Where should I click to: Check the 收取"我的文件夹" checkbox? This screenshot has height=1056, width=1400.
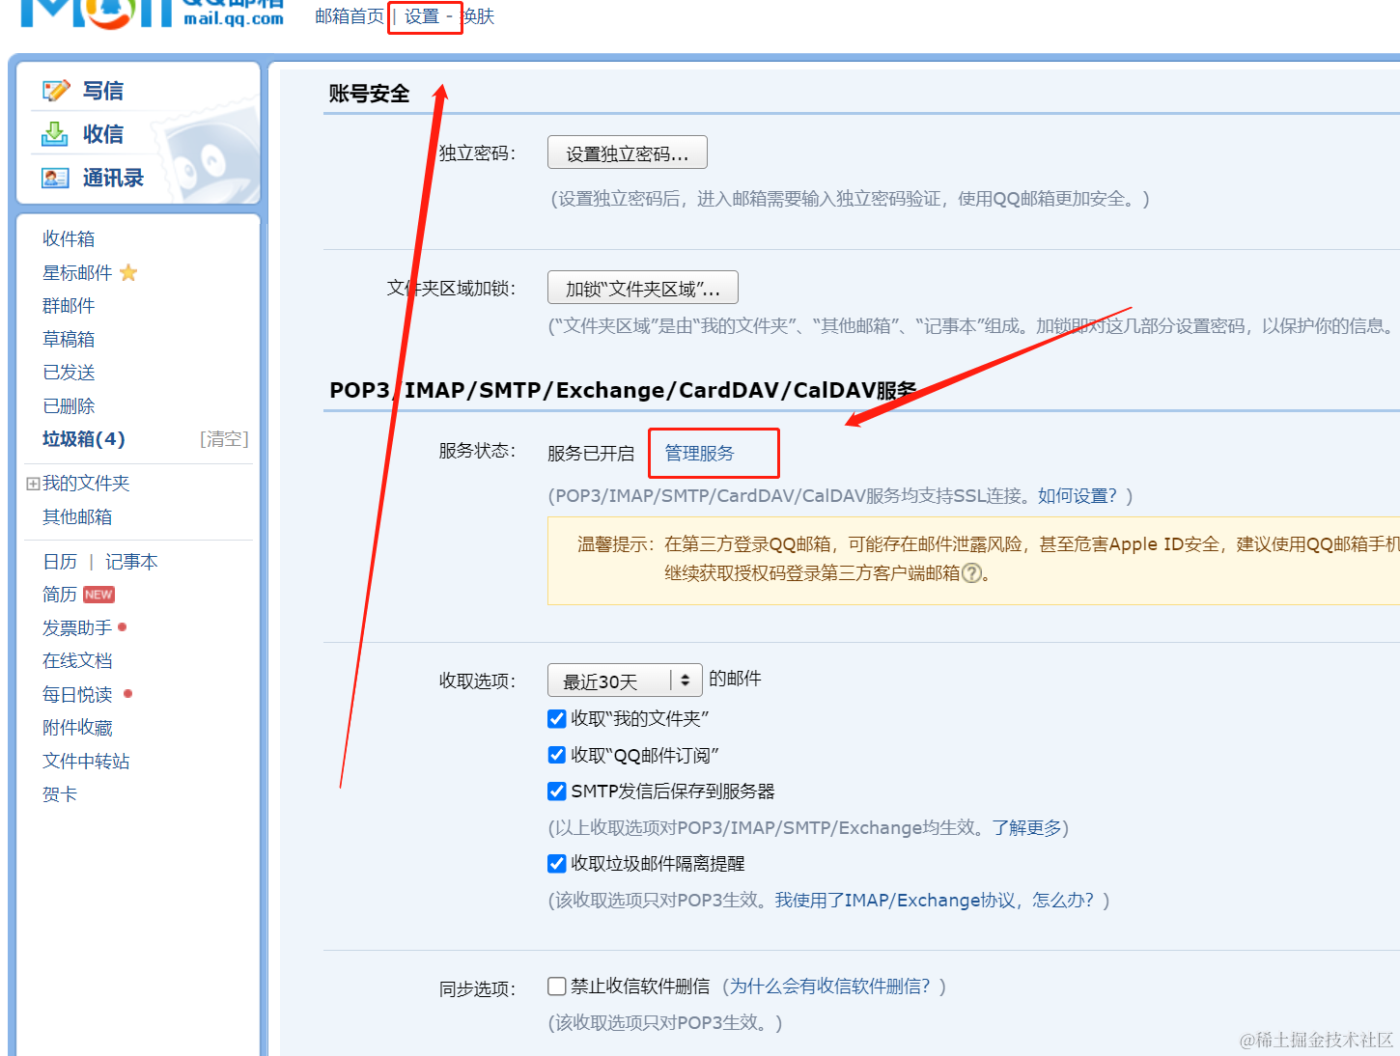point(557,718)
